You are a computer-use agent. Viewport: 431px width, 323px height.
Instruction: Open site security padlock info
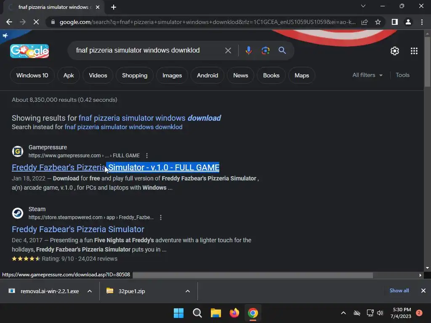pyautogui.click(x=53, y=22)
